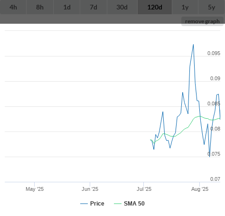225x216 pixels.
Task: Click the price peak above 0.095
Action: (x=193, y=45)
